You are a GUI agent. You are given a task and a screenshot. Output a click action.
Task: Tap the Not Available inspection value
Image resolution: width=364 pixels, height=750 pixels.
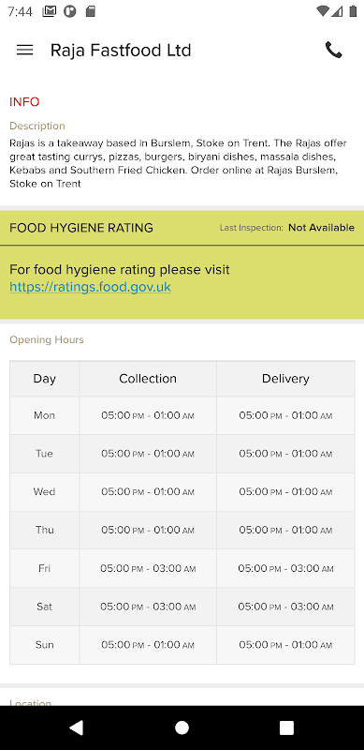(x=322, y=228)
